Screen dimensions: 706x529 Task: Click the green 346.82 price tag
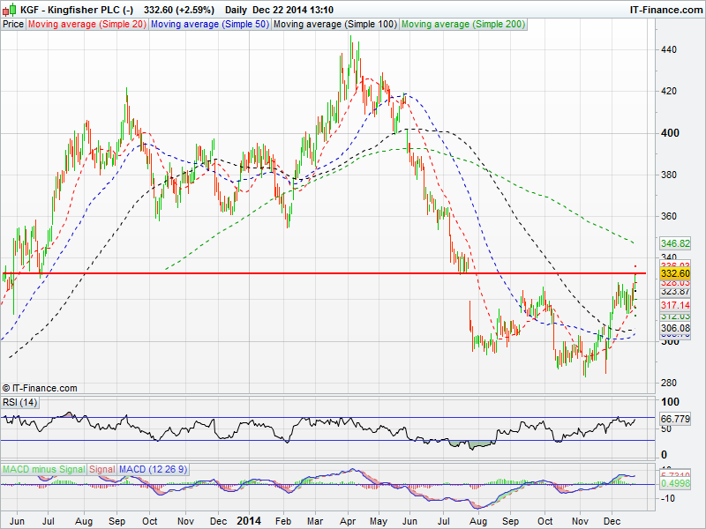click(x=674, y=243)
